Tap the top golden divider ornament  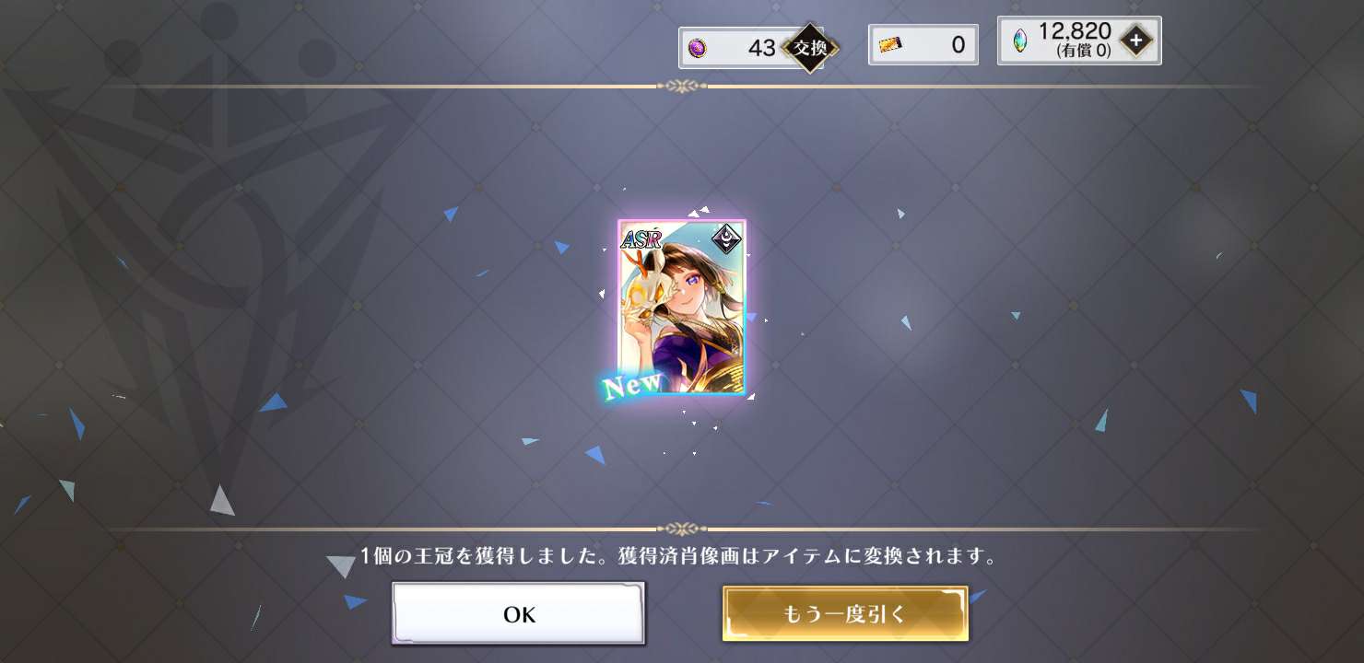(681, 87)
